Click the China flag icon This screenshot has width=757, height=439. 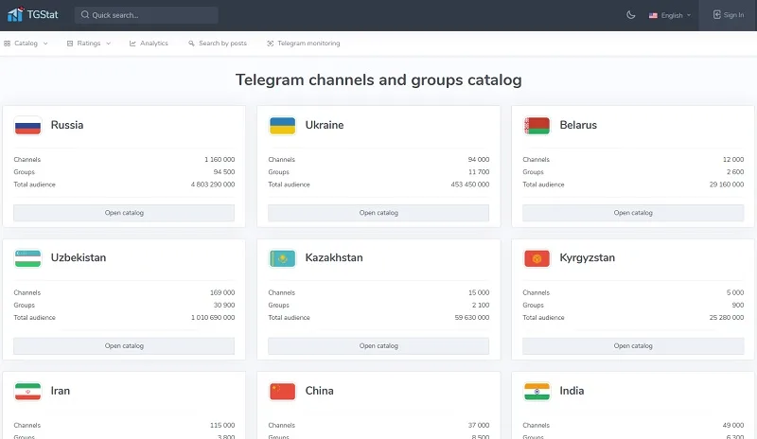(x=282, y=391)
